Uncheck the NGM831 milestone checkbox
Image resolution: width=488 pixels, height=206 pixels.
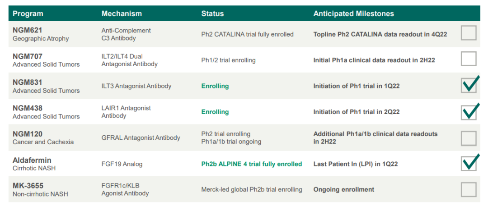pos(469,85)
